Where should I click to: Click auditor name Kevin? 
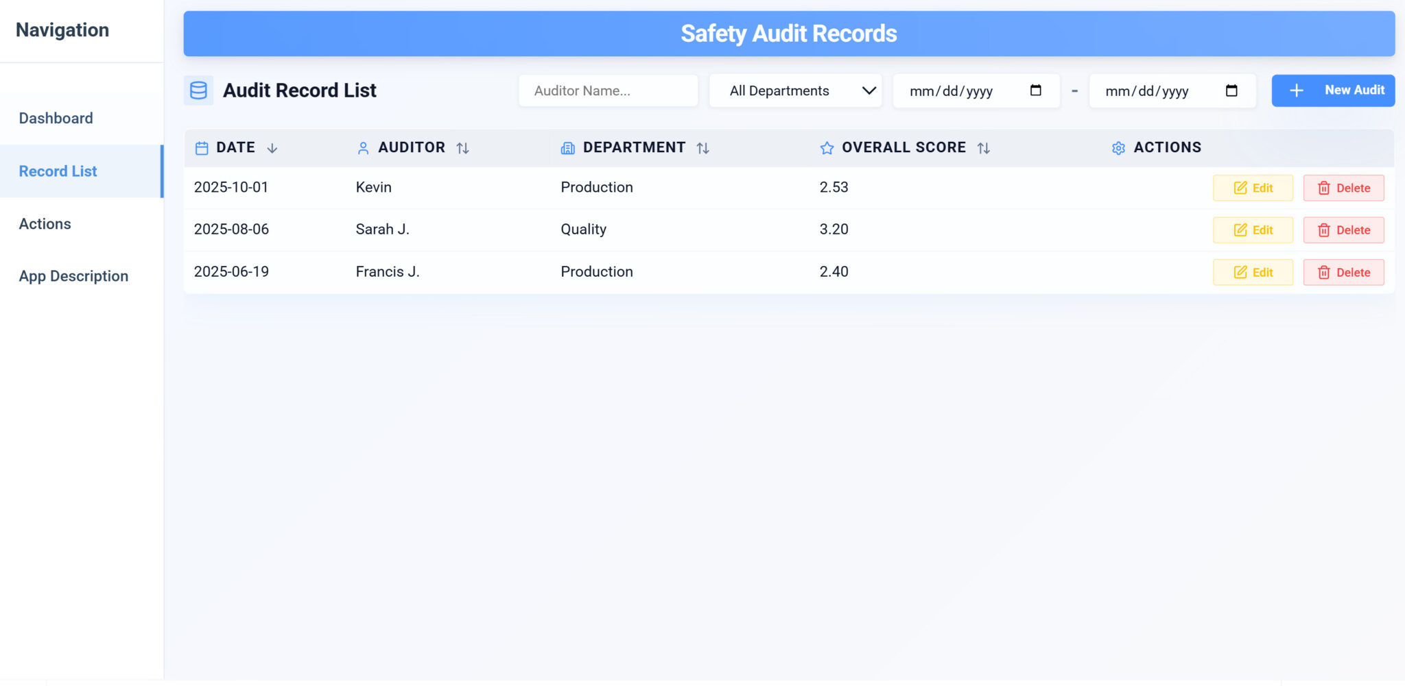pos(374,187)
